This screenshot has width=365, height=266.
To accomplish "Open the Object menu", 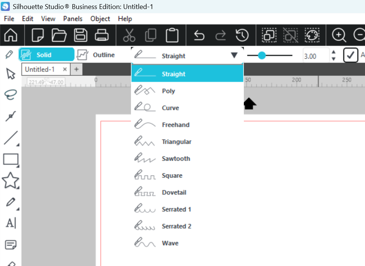I will tap(100, 18).
